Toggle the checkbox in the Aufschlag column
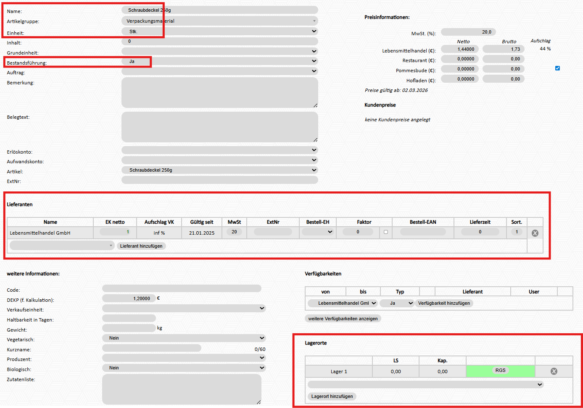Image resolution: width=583 pixels, height=408 pixels. tap(557, 68)
